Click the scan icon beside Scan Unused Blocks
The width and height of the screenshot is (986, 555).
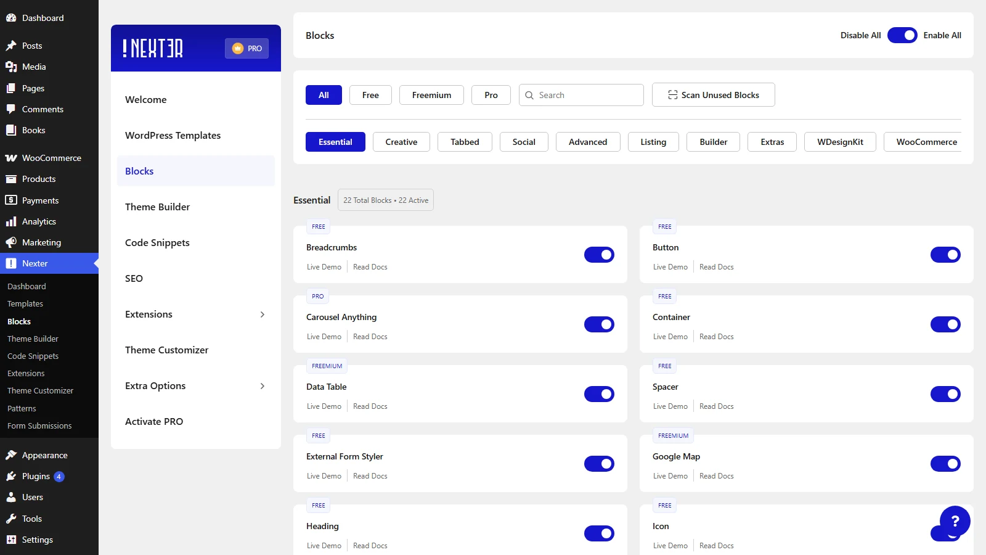[673, 95]
